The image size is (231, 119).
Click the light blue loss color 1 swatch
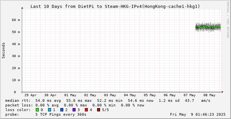(x=49, y=110)
